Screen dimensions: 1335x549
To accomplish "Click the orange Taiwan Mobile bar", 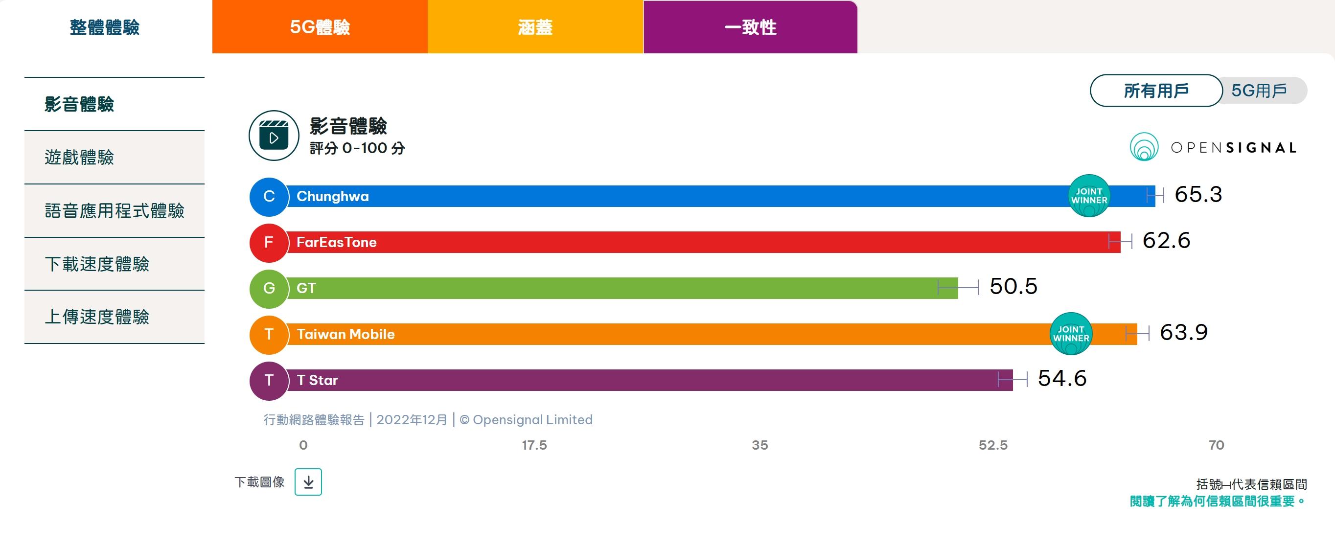I will coord(712,334).
